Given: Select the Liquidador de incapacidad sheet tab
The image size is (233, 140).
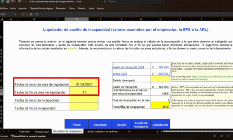Looking at the screenshot, I should tap(67, 131).
